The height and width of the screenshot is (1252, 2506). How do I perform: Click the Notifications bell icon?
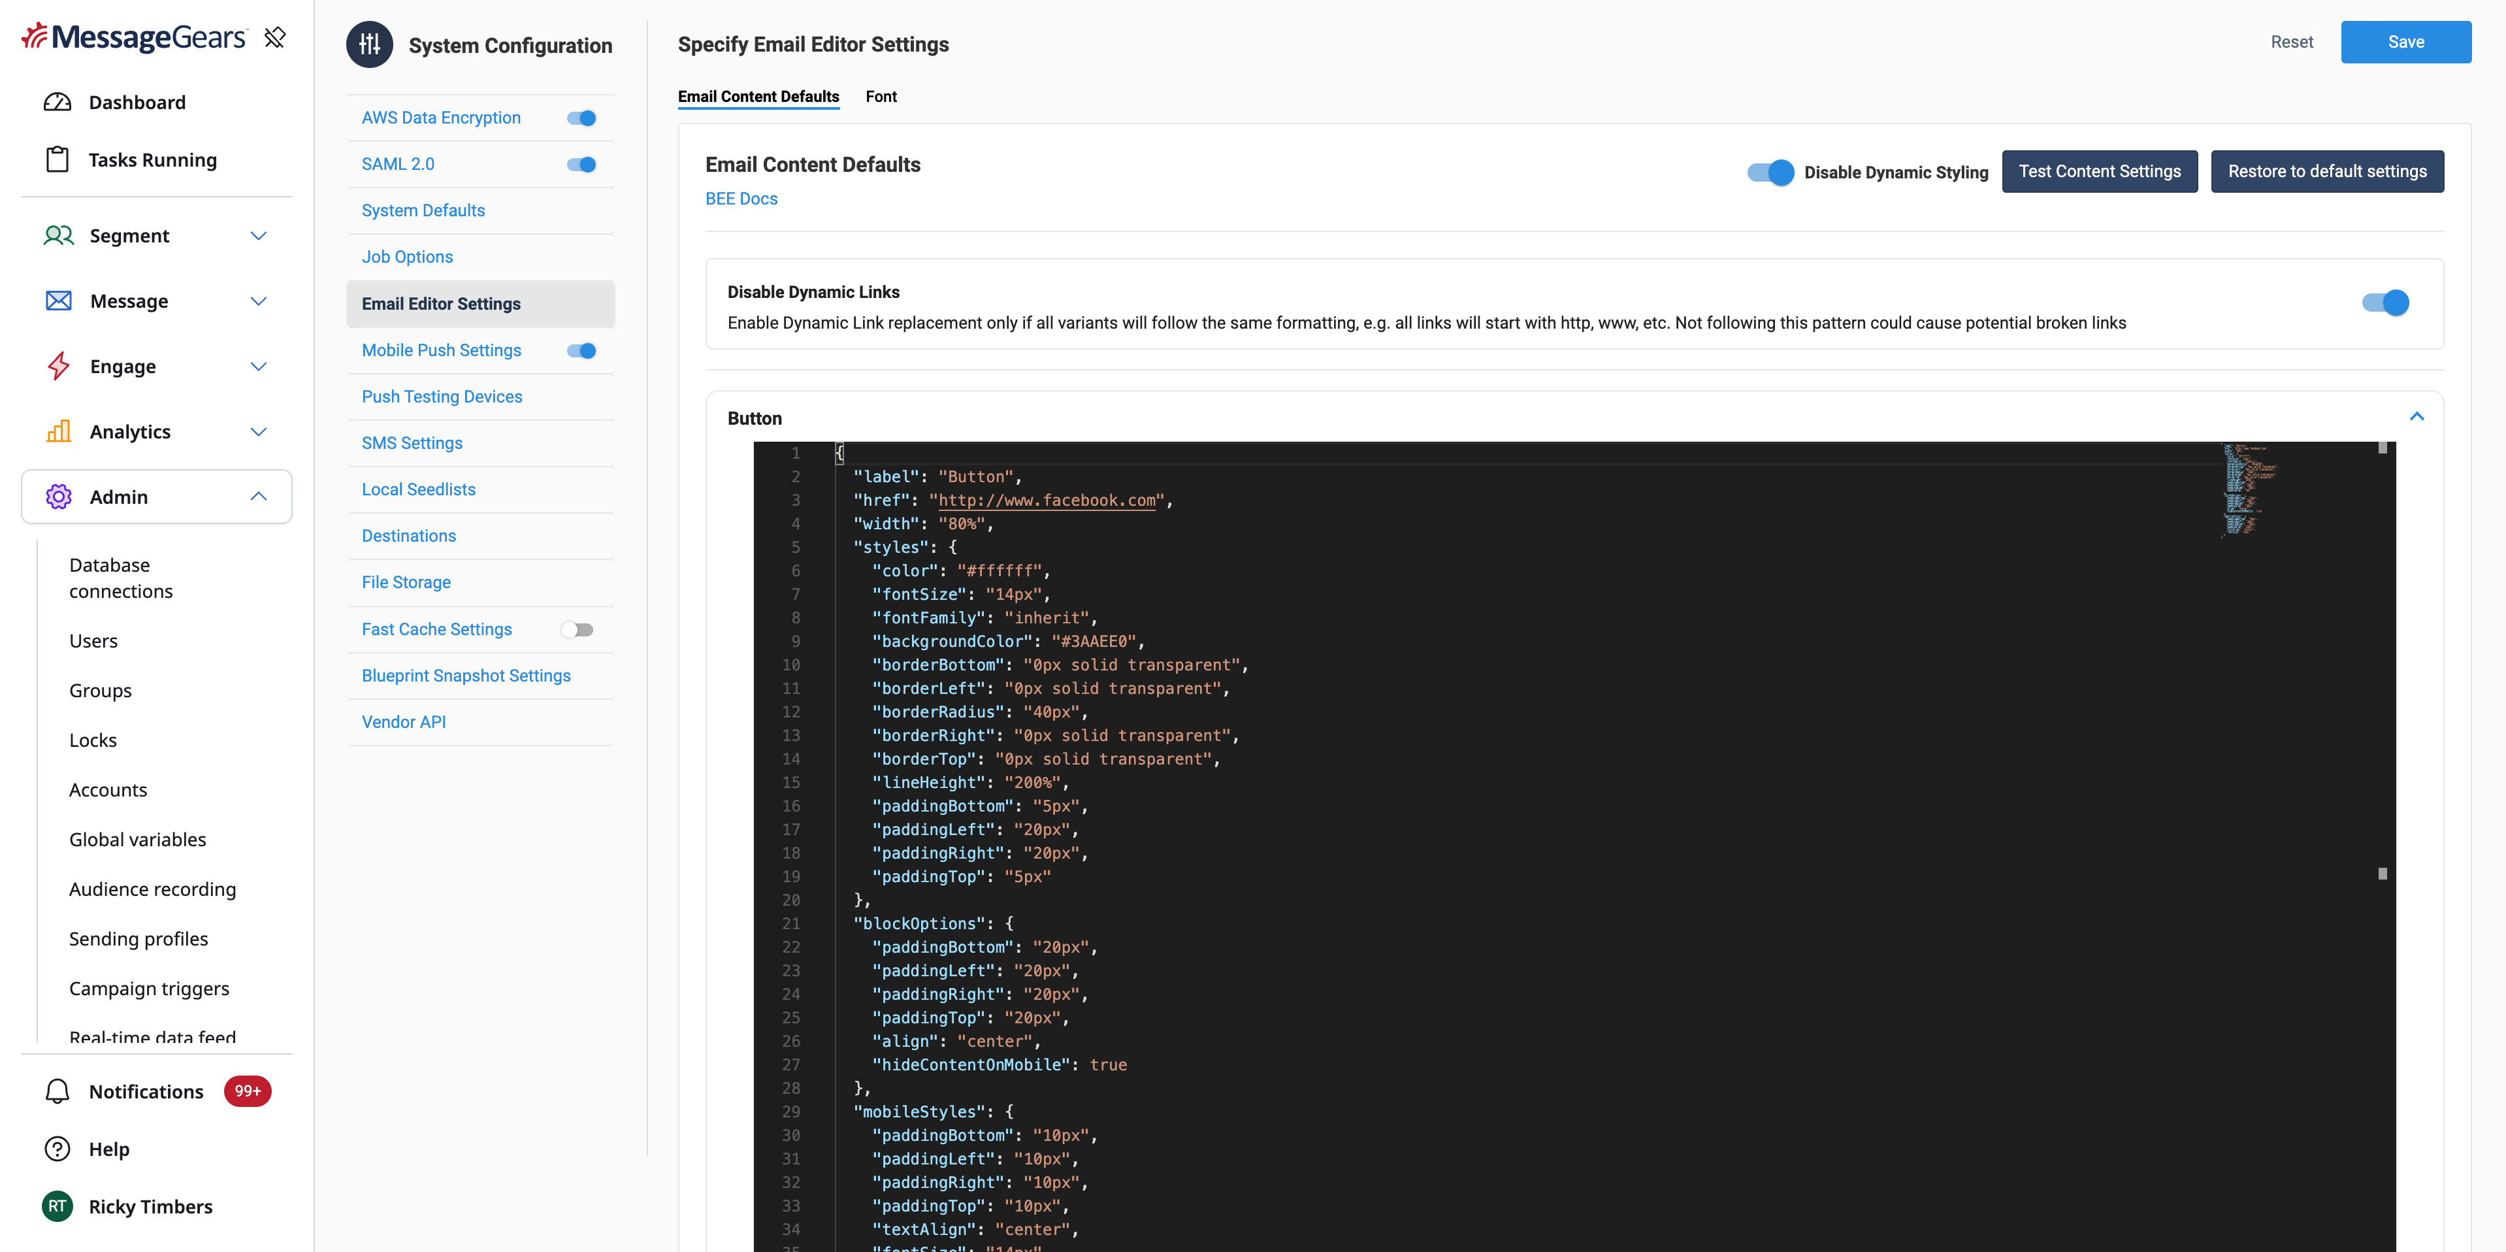57,1091
